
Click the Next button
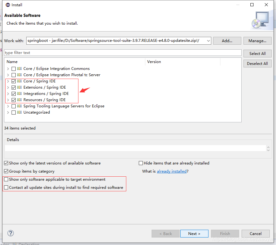click(194, 233)
